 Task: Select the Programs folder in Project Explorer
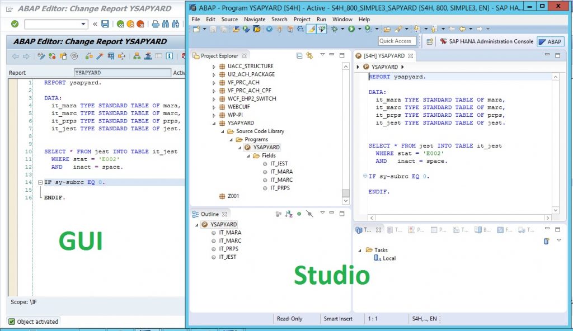256,140
